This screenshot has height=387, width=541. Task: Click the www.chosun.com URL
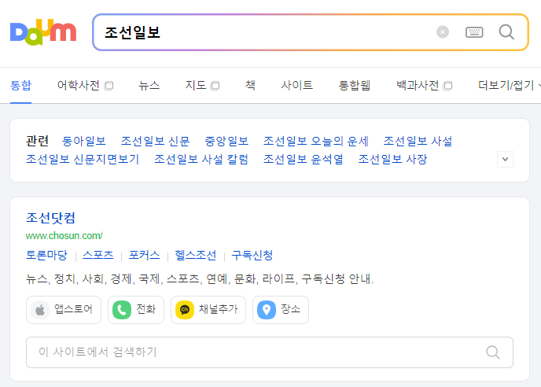64,236
